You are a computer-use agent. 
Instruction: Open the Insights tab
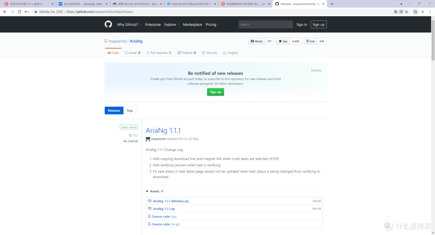coord(230,53)
